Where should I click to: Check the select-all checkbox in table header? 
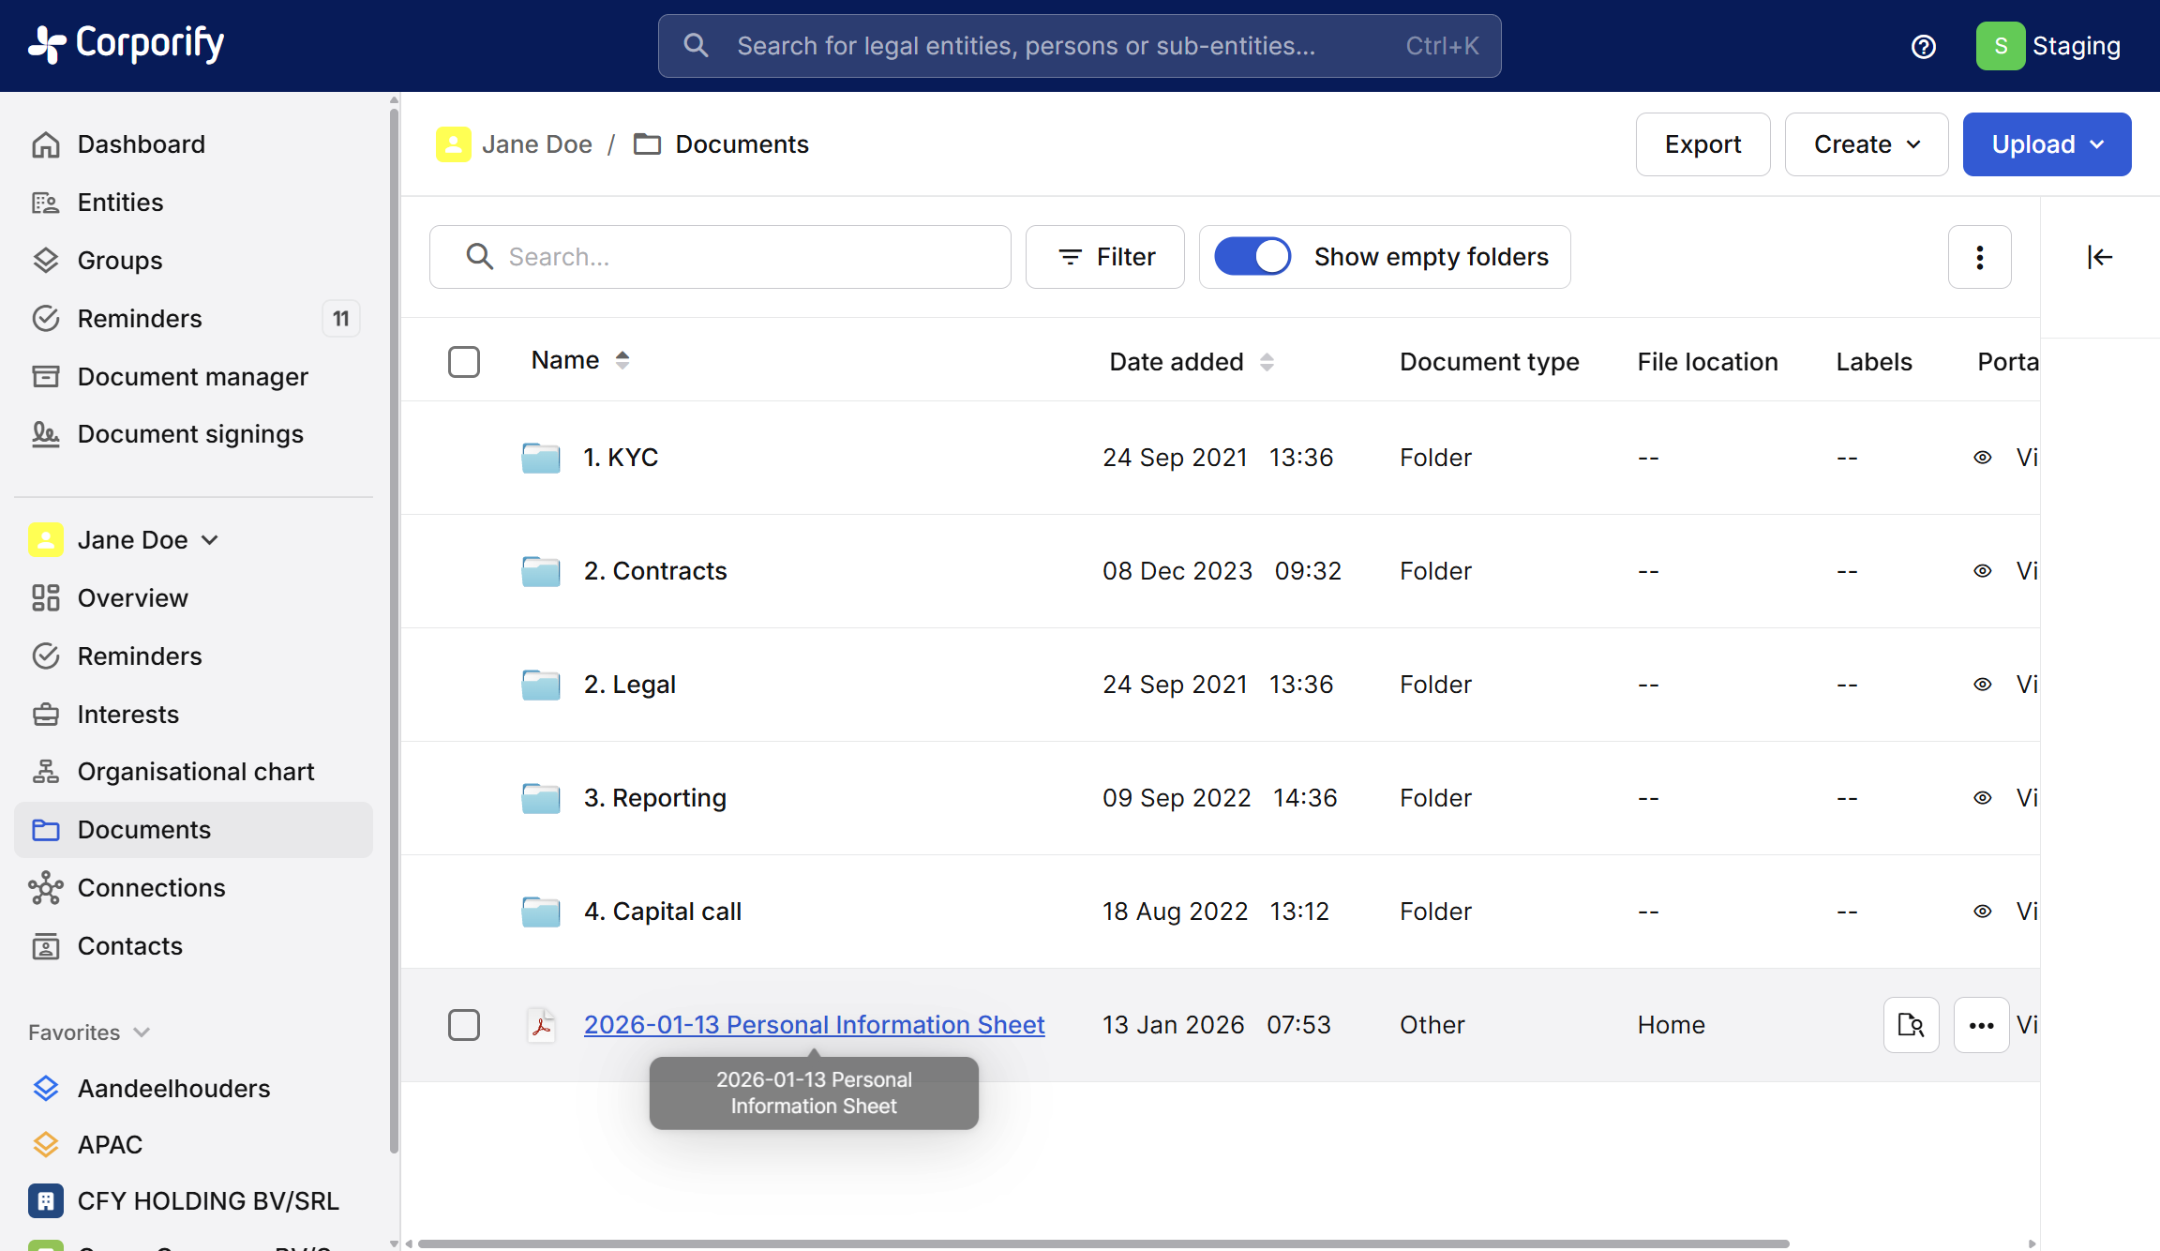tap(464, 362)
